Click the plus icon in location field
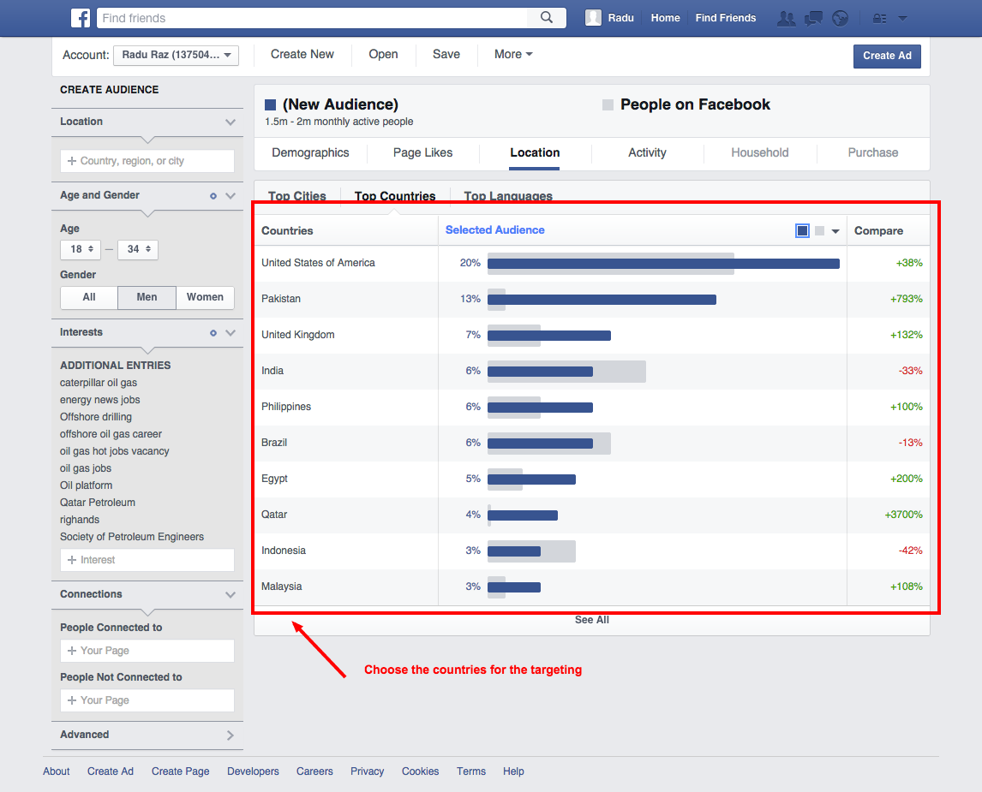This screenshot has height=792, width=982. [x=72, y=161]
